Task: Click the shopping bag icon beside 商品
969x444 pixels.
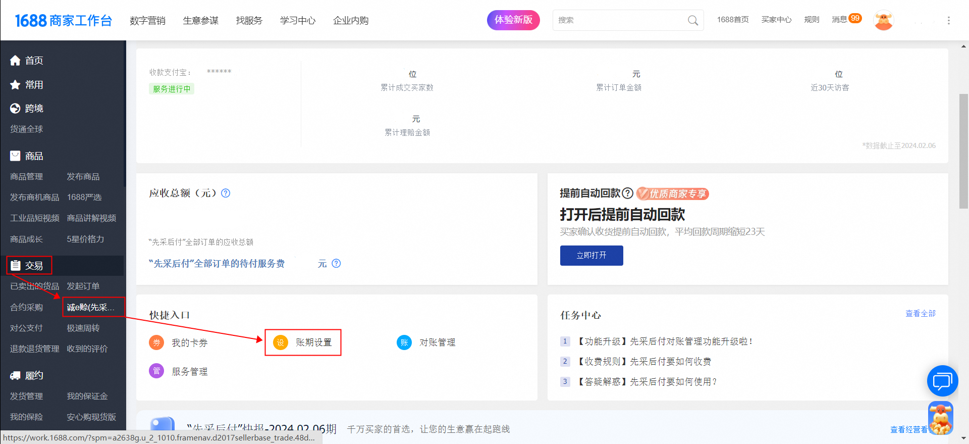Action: pyautogui.click(x=15, y=156)
